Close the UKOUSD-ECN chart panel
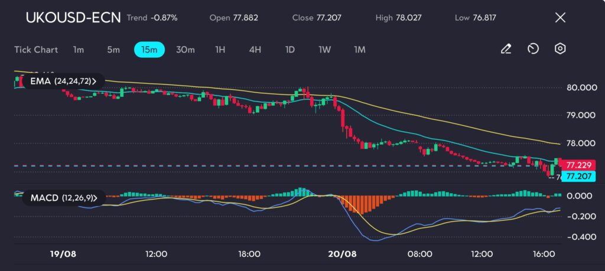The height and width of the screenshot is (271, 605). (x=560, y=18)
